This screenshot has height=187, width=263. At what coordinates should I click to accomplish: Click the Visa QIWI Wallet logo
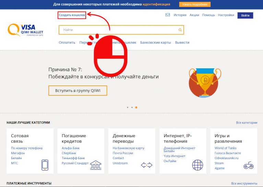25,30
